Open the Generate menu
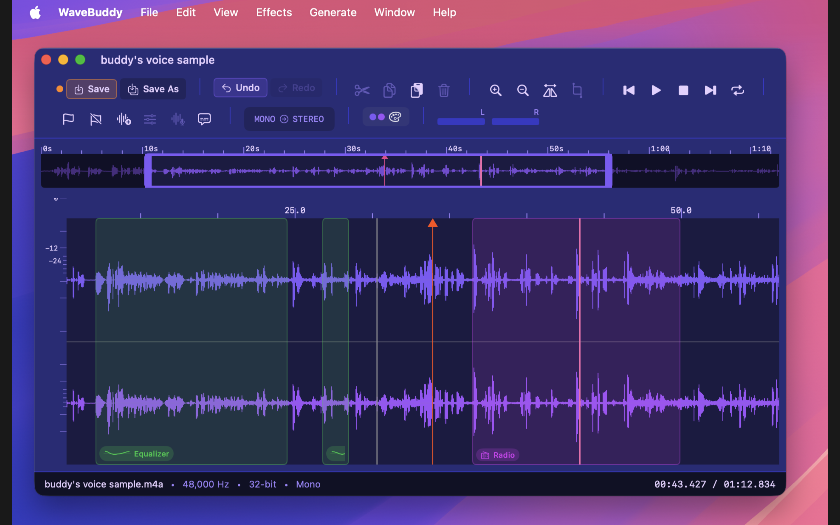Image resolution: width=840 pixels, height=525 pixels. (332, 13)
